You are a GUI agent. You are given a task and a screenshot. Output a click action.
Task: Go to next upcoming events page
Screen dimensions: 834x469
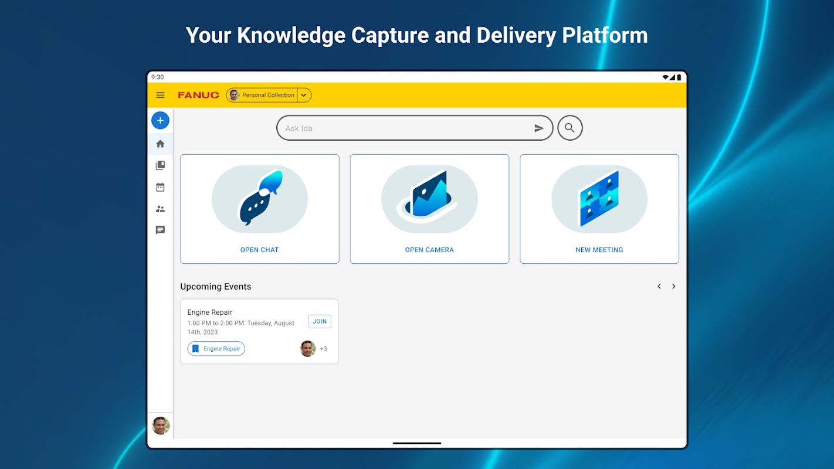tap(674, 286)
